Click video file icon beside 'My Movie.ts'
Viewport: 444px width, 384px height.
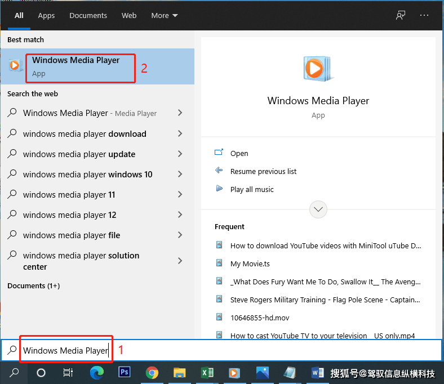(x=219, y=263)
